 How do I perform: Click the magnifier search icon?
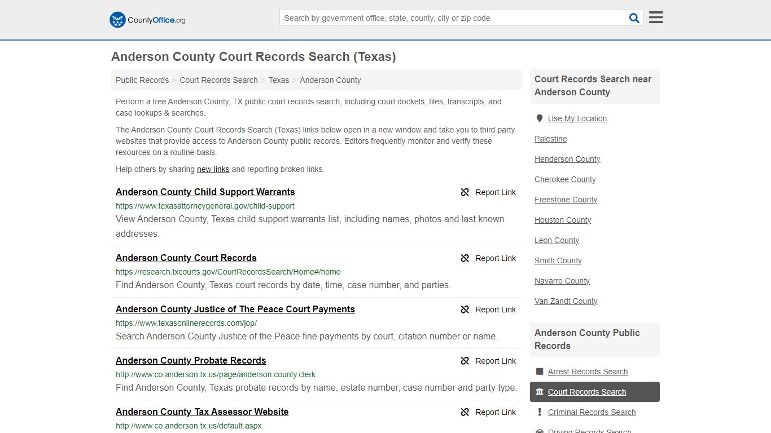(634, 18)
